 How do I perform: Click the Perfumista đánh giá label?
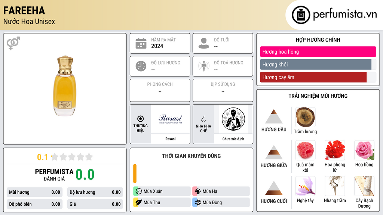tap(54, 175)
